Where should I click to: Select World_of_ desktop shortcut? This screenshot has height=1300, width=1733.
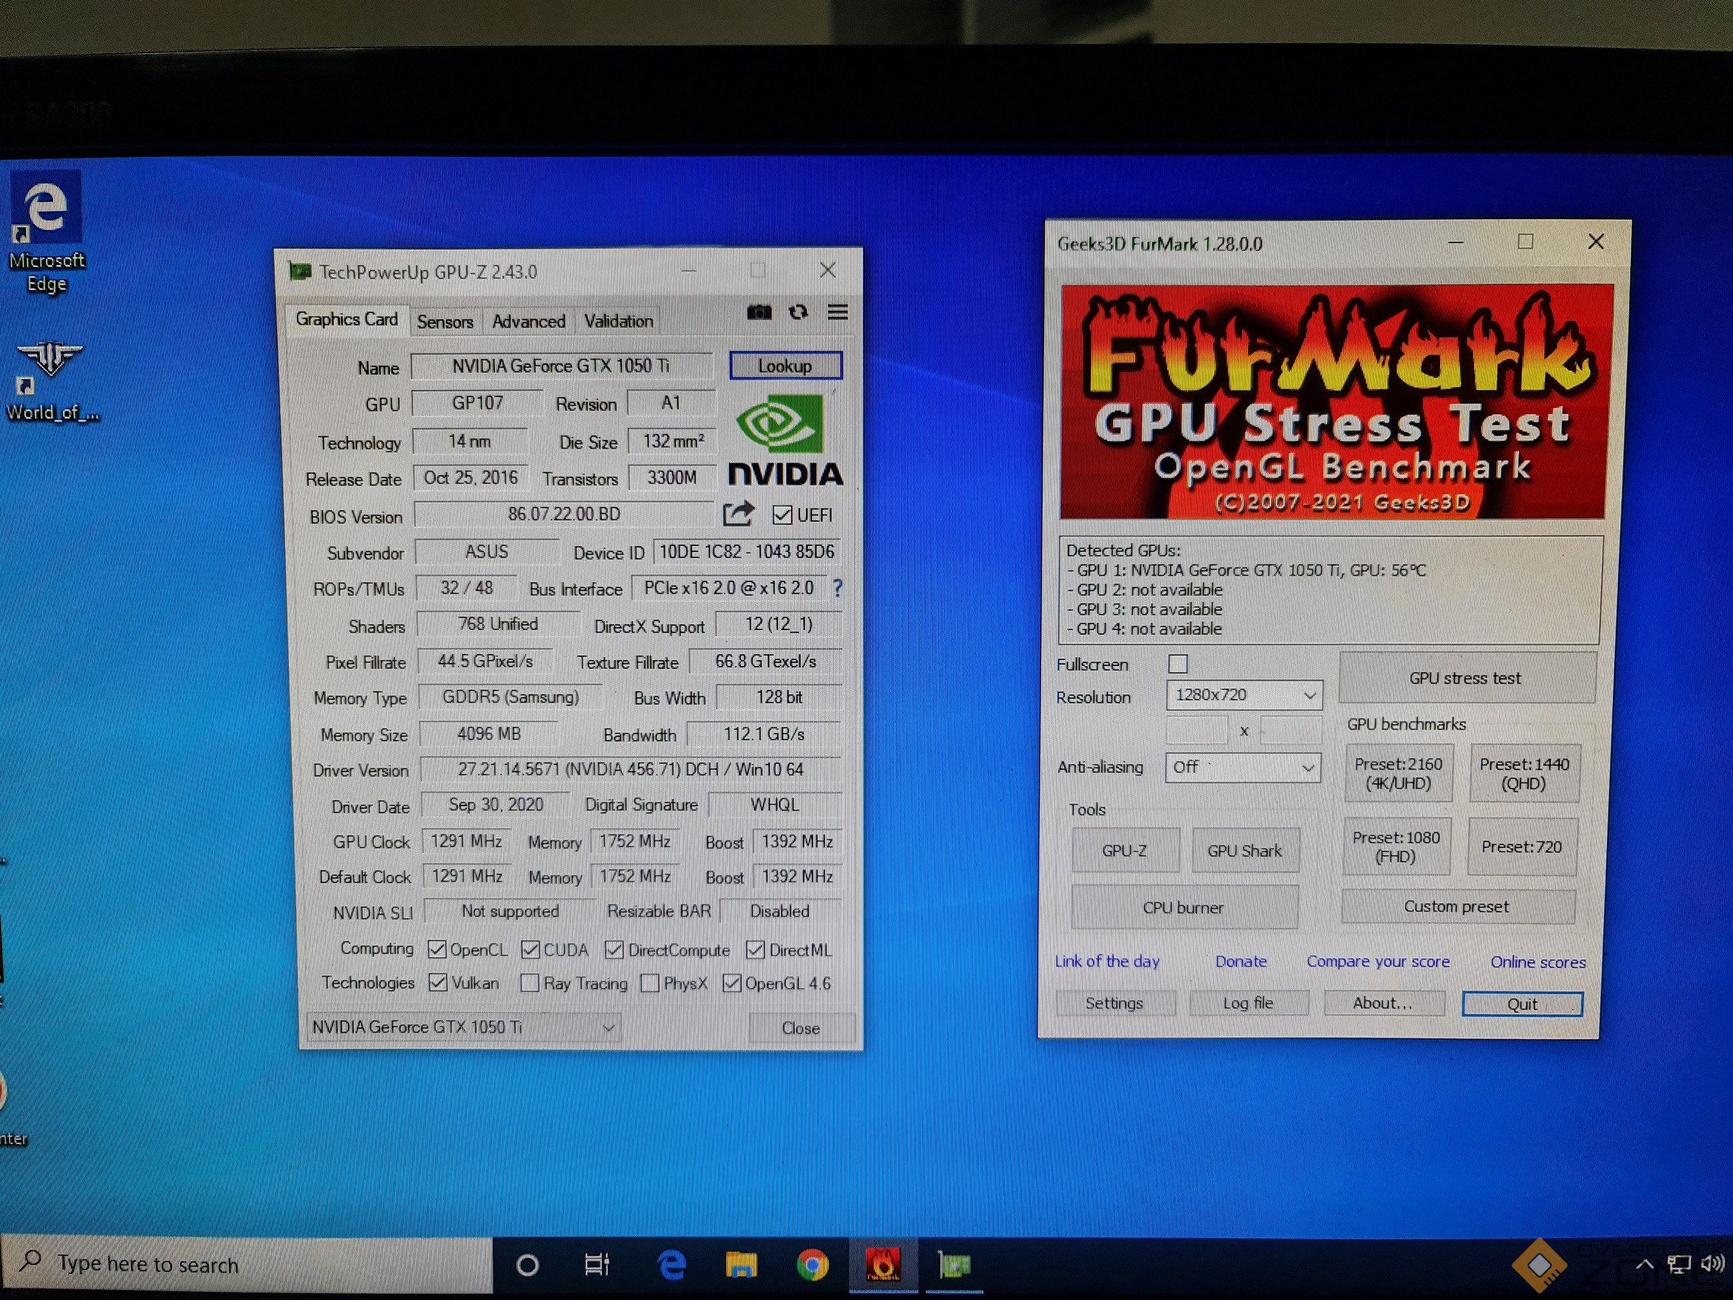pos(52,381)
